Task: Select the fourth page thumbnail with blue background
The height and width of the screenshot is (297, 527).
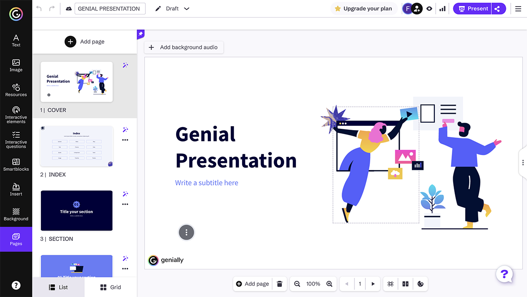Action: (x=76, y=266)
